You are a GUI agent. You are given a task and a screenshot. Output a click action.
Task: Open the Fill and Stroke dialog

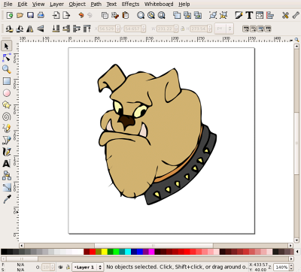pyautogui.click(x=239, y=15)
